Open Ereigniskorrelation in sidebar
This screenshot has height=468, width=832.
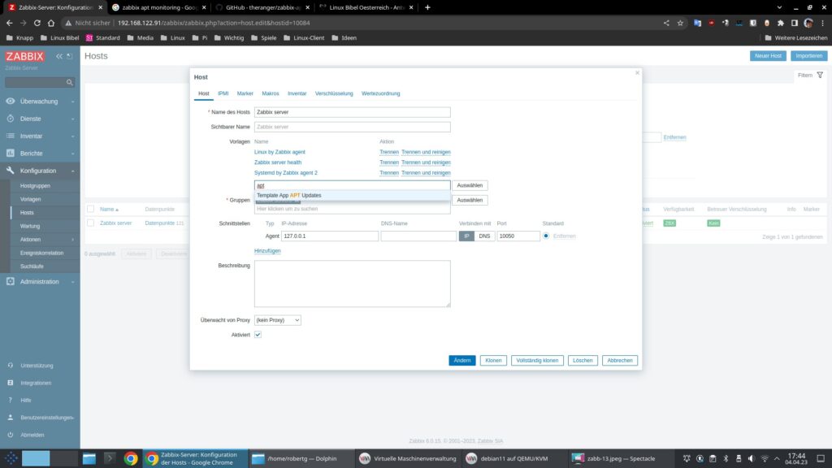42,253
